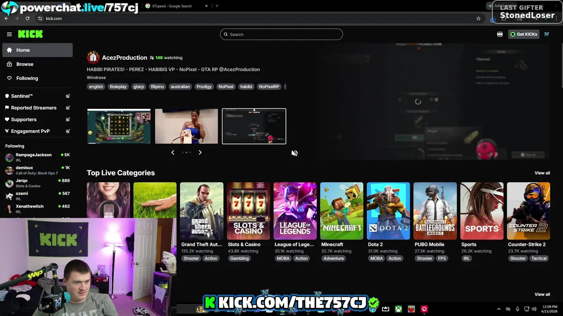Select the Roleplay tag
This screenshot has width=563, height=316.
118,86
